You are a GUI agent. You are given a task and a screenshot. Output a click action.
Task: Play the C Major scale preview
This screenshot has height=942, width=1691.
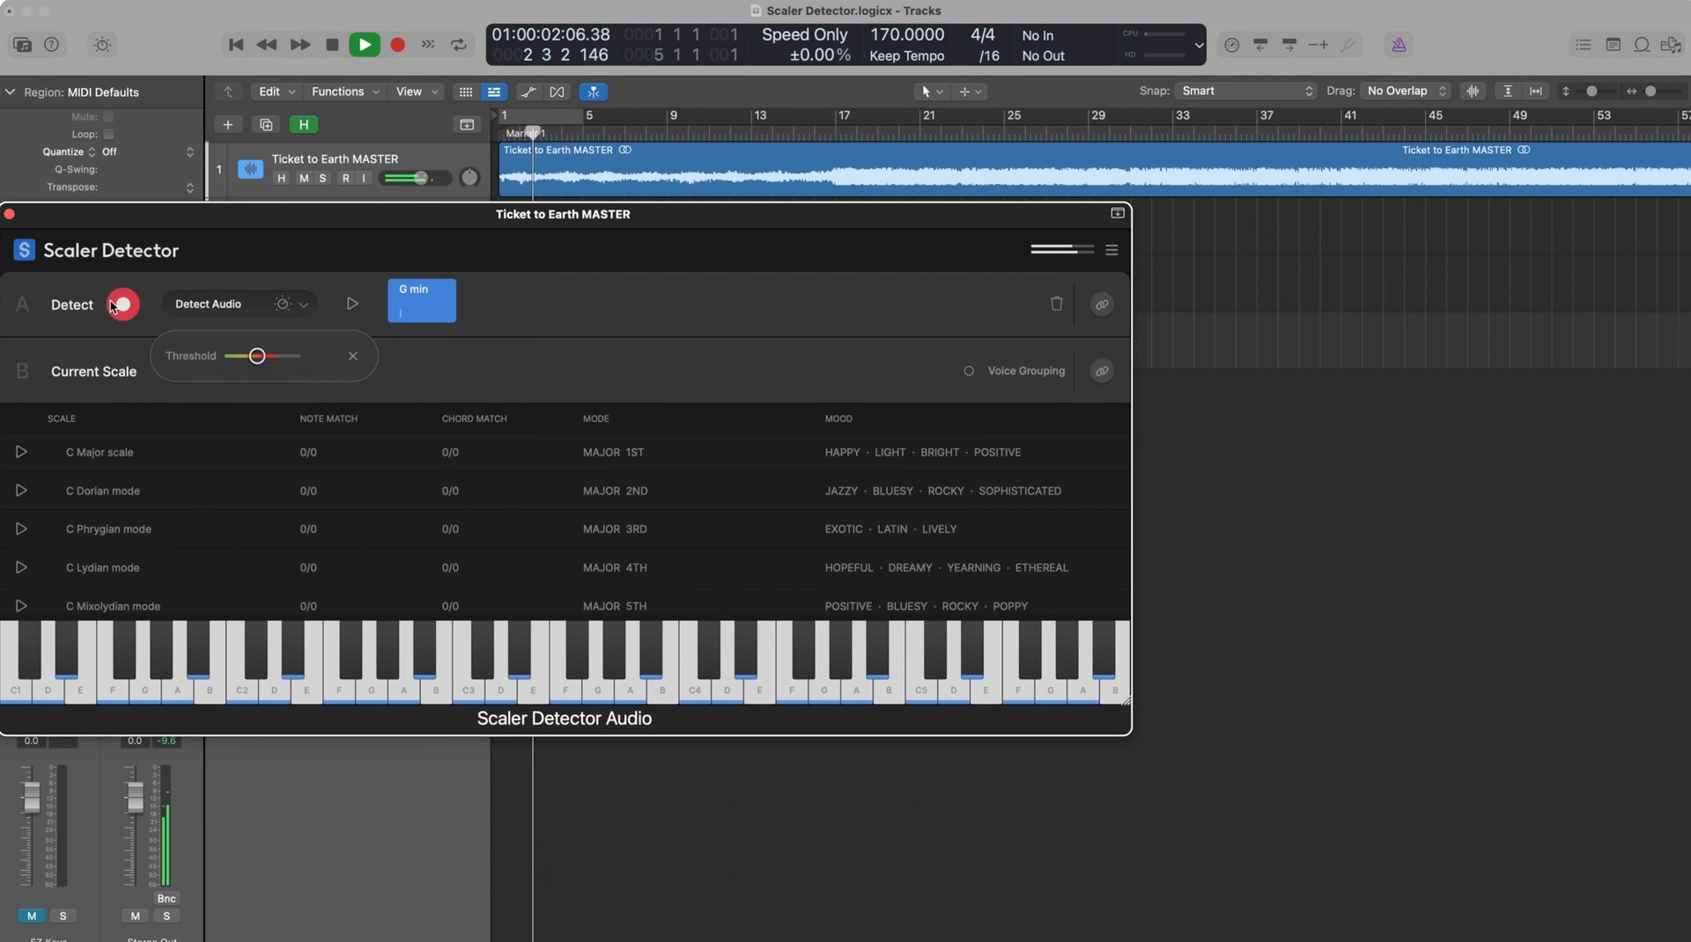(x=21, y=453)
